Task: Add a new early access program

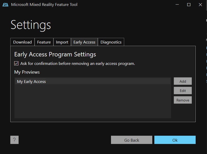Action: pyautogui.click(x=182, y=81)
